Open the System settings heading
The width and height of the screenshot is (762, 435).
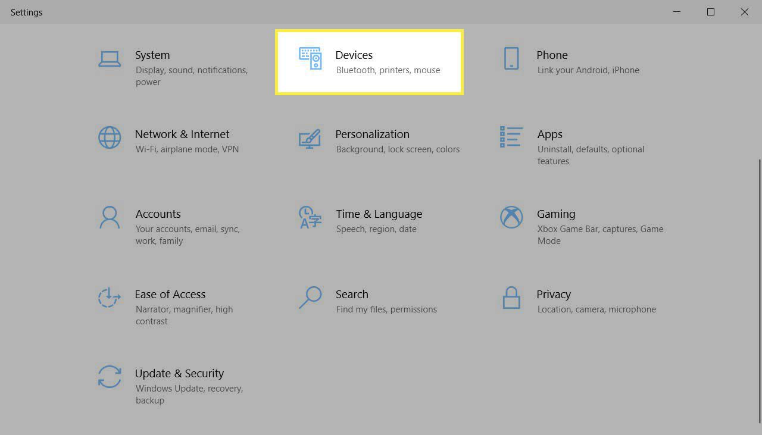[152, 55]
